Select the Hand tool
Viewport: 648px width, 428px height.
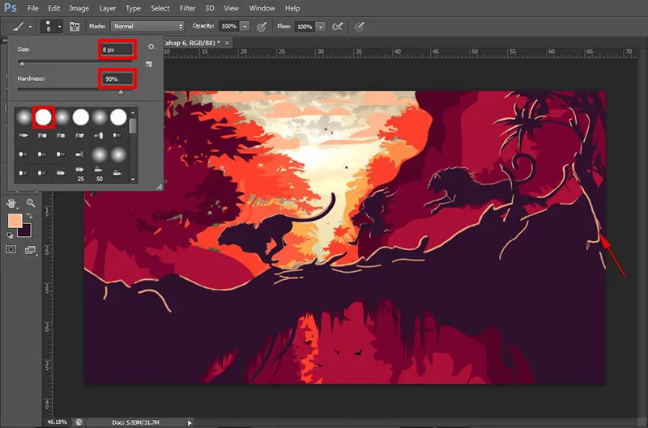click(12, 202)
